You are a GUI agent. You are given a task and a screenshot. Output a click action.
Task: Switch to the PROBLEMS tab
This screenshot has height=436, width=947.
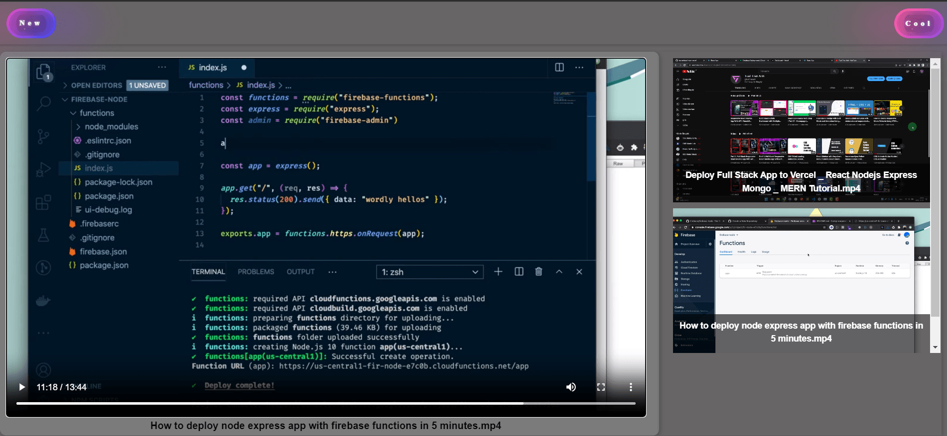tap(256, 272)
